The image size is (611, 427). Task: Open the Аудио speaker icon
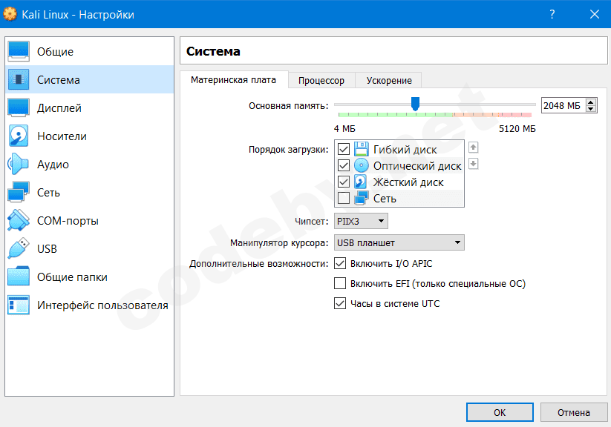(18, 165)
